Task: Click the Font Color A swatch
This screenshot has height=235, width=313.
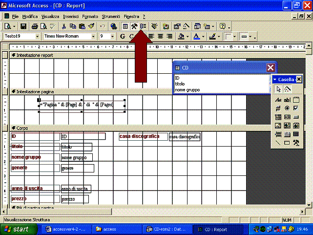Action: (196, 36)
